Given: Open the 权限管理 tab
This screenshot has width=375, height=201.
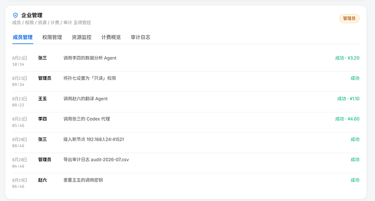Looking at the screenshot, I should pos(52,37).
